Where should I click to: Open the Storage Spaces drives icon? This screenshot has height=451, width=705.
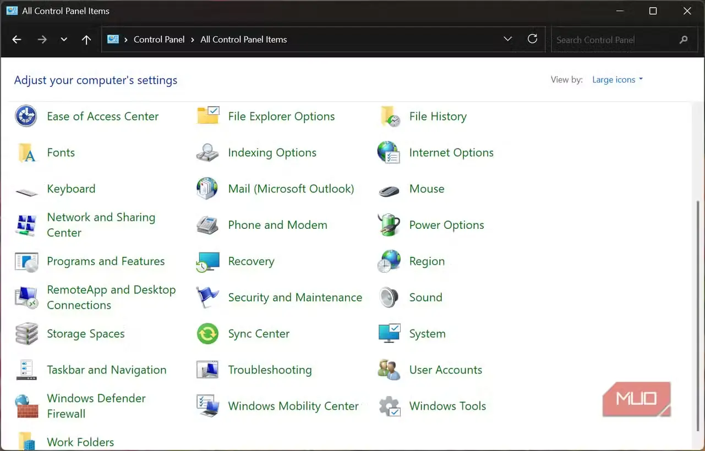click(x=26, y=334)
